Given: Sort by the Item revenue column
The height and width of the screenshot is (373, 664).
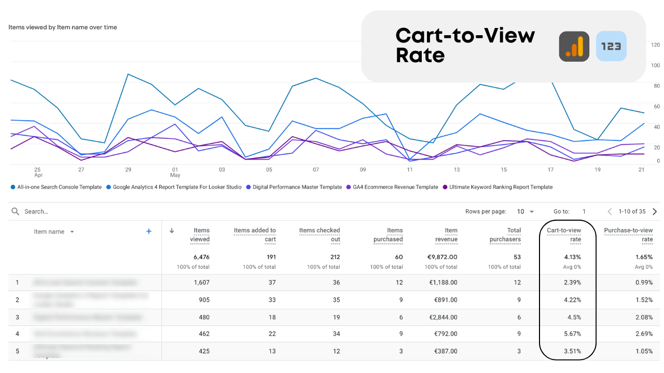Looking at the screenshot, I should (447, 235).
